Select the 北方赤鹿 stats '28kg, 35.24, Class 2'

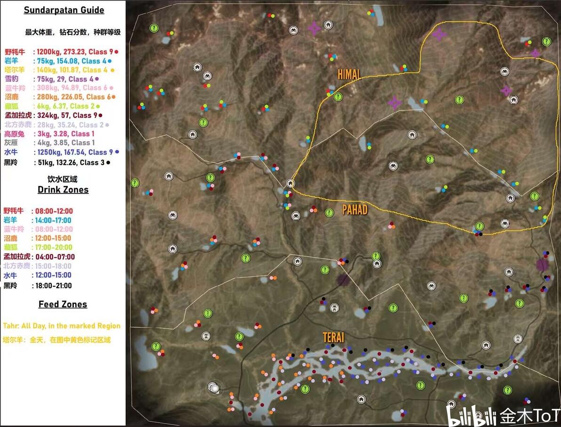click(71, 125)
